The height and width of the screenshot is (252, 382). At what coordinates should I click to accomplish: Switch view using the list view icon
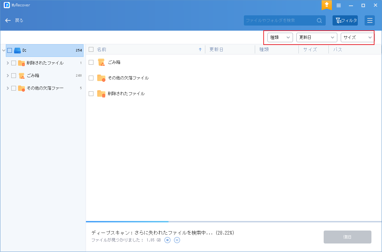pyautogui.click(x=370, y=20)
